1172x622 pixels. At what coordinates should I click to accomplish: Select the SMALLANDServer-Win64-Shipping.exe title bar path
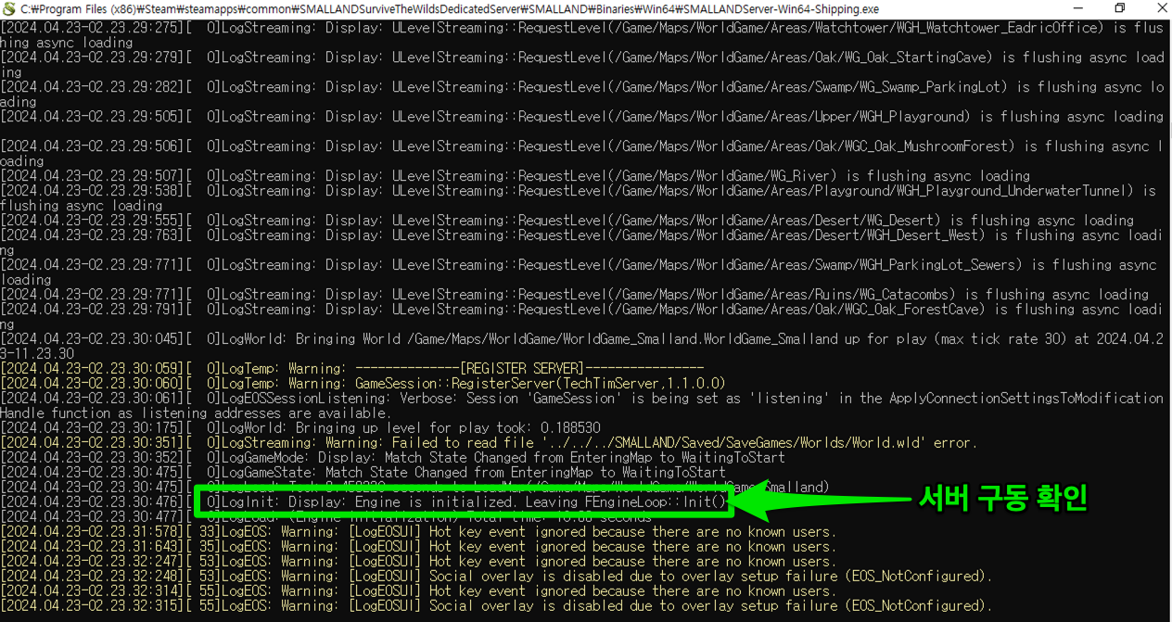tap(450, 9)
